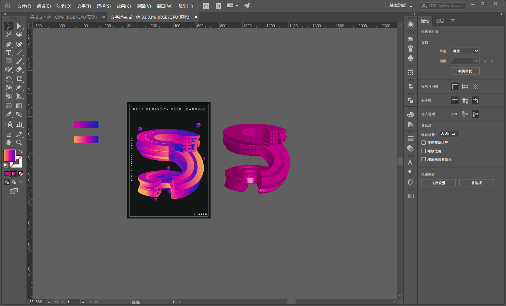This screenshot has height=306, width=506.
Task: Open the 单位 units dropdown
Action: pos(465,51)
